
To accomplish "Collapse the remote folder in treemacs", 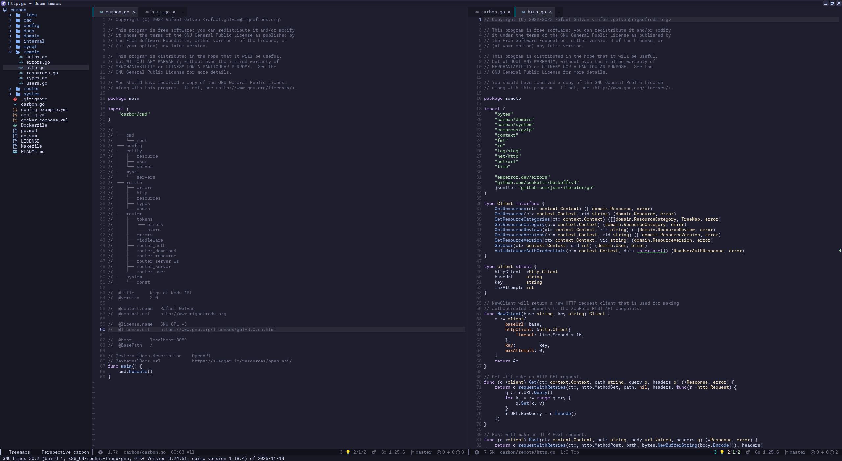I will click(10, 52).
